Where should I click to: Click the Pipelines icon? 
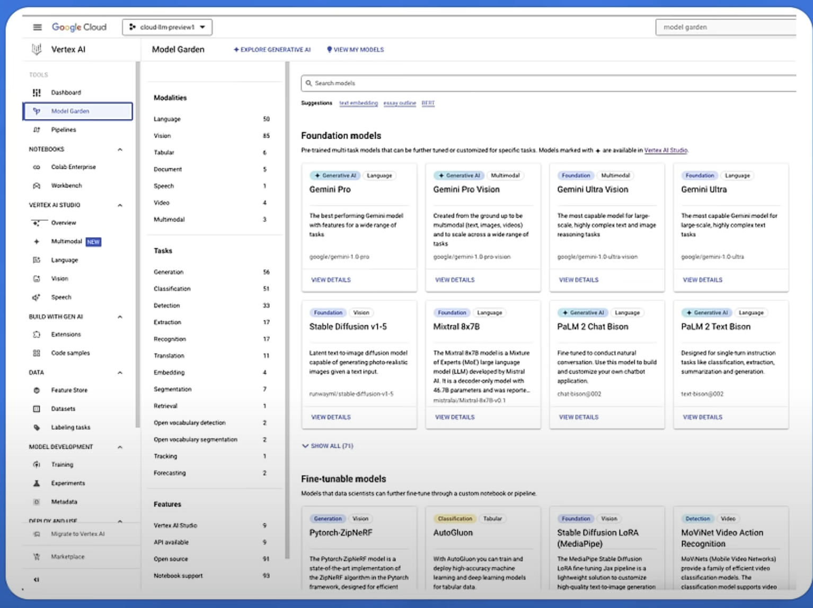point(37,130)
